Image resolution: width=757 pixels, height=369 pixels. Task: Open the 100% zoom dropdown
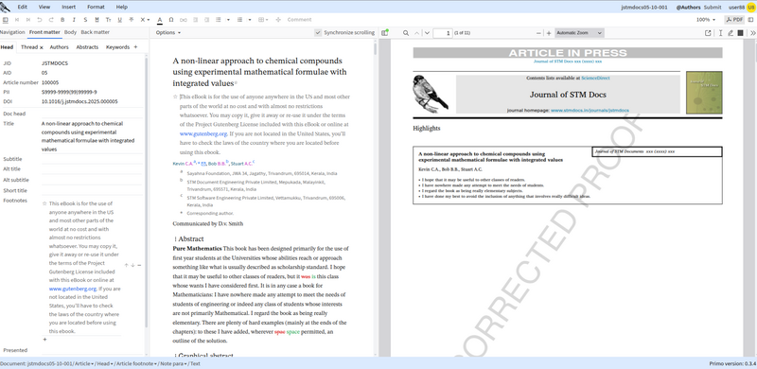(x=706, y=20)
